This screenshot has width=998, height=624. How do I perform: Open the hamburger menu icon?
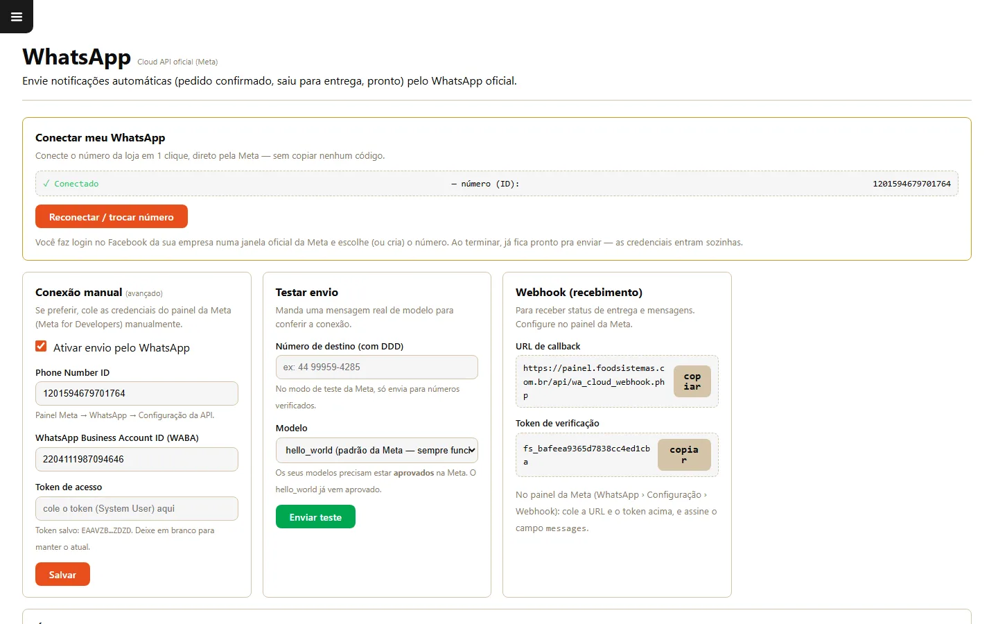click(17, 17)
